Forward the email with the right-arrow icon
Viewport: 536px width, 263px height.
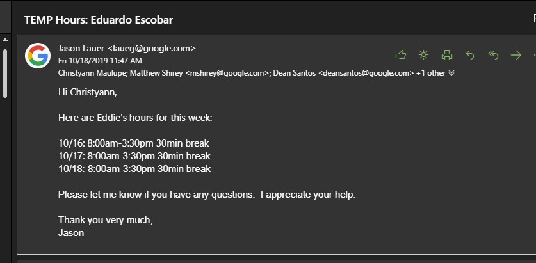click(516, 55)
